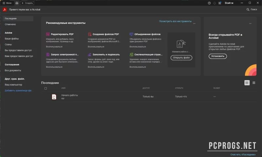Open the tools panel three-dot menu
This screenshot has width=262, height=157.
point(194,24)
